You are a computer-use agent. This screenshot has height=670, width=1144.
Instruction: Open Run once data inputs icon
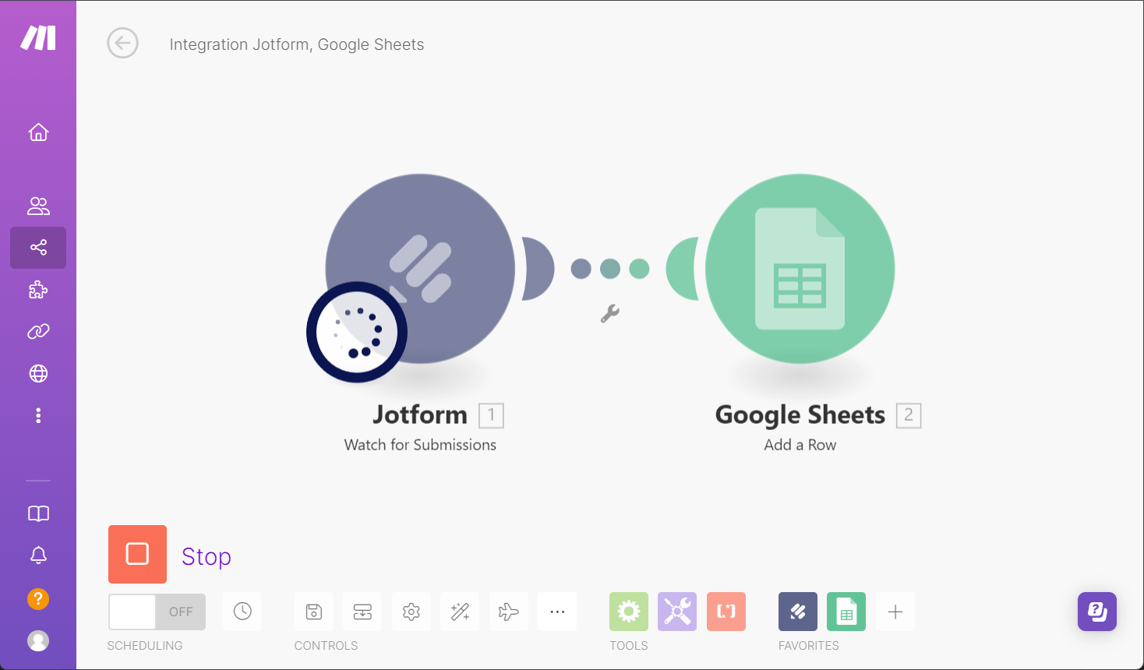tap(362, 612)
